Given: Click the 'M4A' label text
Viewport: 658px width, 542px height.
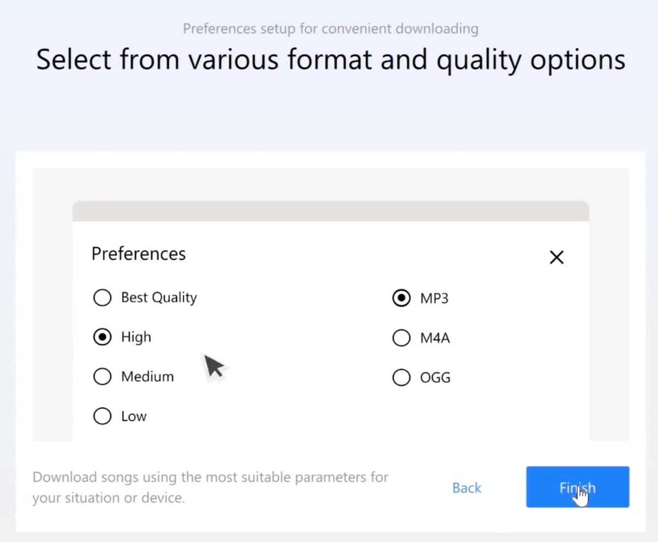Looking at the screenshot, I should 435,338.
